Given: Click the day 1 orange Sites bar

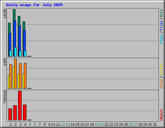Looking at the screenshot, I should point(11,76).
